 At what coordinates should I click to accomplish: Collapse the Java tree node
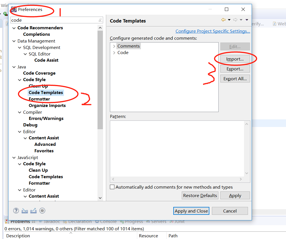(x=14, y=67)
